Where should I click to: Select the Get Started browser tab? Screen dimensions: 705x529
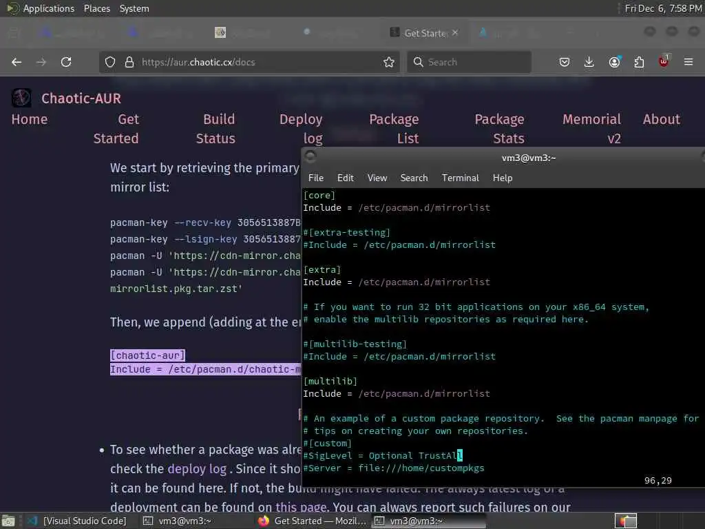tap(423, 33)
